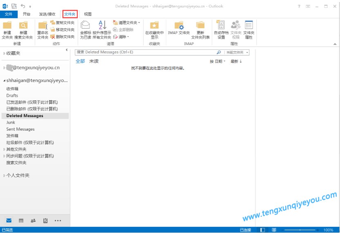
Task: Click the Undo quick access icon
Action: tap(23, 6)
